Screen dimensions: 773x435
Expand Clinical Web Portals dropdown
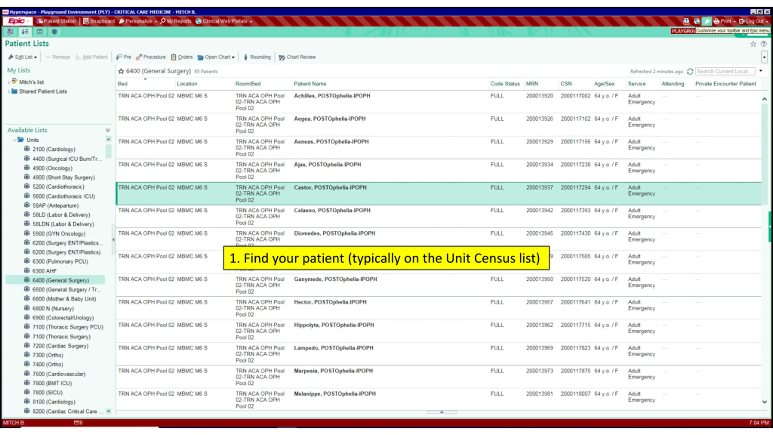[224, 21]
